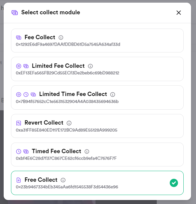The image size is (196, 204).
Task: Select the Fee Collect module
Action: [x=97, y=41]
